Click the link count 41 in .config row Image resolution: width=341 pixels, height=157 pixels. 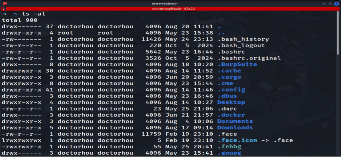[x=50, y=90]
